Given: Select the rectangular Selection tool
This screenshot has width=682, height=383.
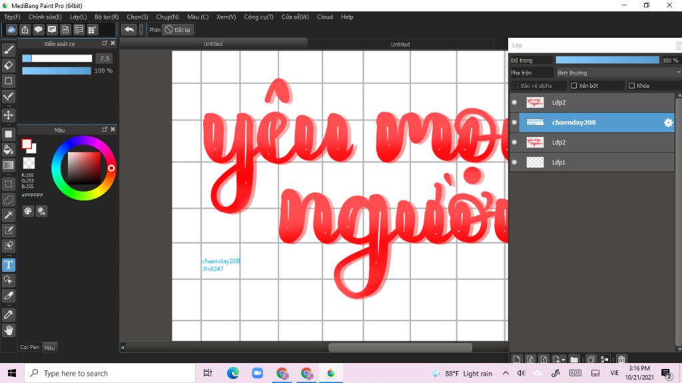Looking at the screenshot, I should [8, 184].
